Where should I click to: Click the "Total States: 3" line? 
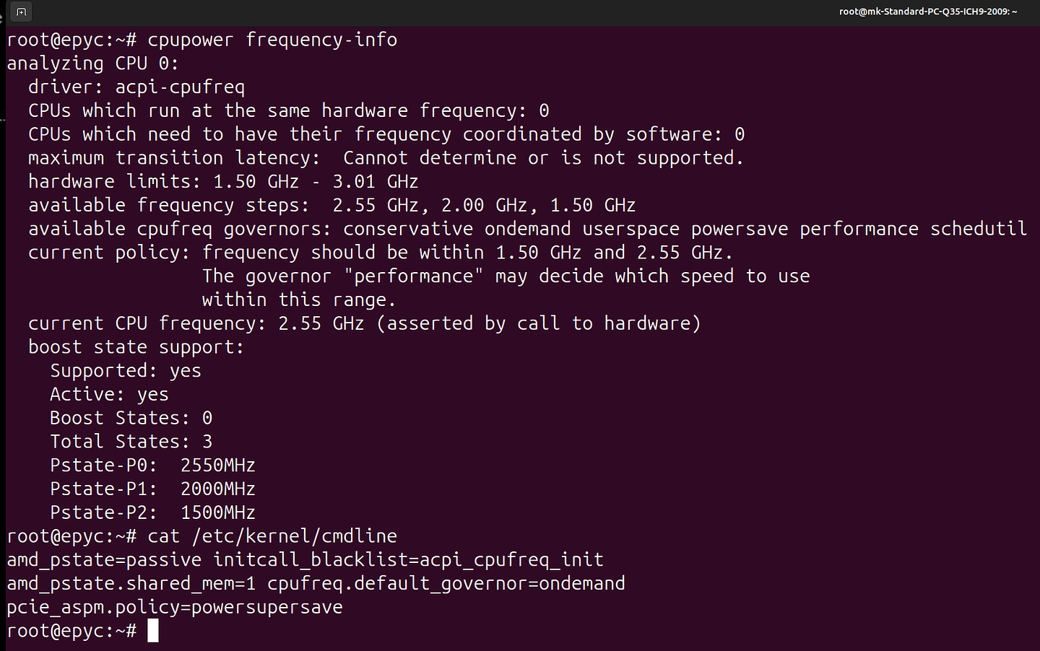coord(131,442)
